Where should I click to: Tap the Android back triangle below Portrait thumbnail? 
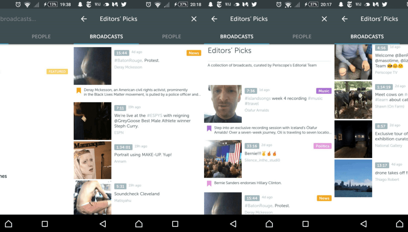103,224
